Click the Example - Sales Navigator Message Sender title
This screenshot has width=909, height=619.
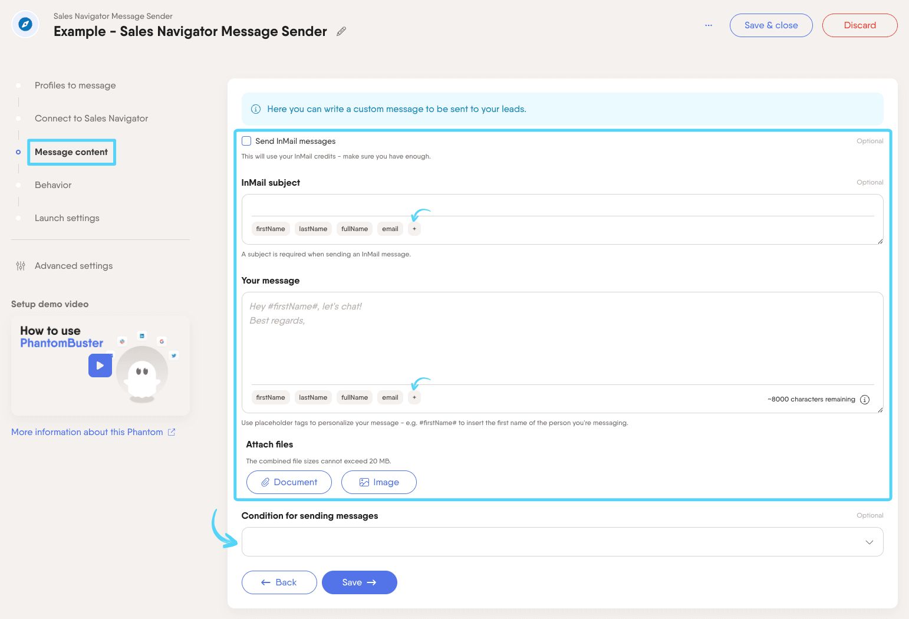(x=190, y=31)
